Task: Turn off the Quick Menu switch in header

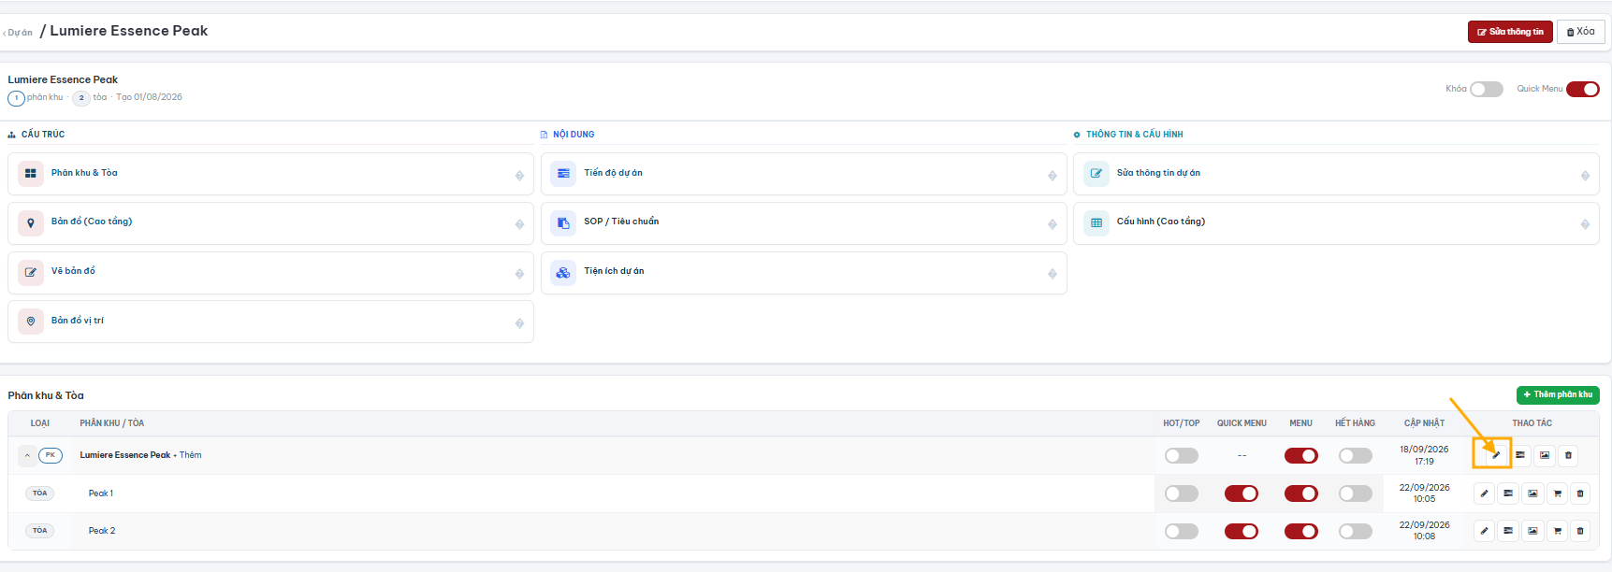Action: 1583,89
